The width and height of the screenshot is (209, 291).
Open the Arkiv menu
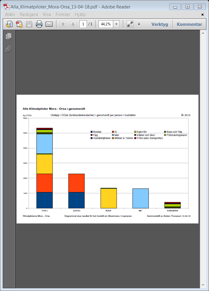click(10, 14)
